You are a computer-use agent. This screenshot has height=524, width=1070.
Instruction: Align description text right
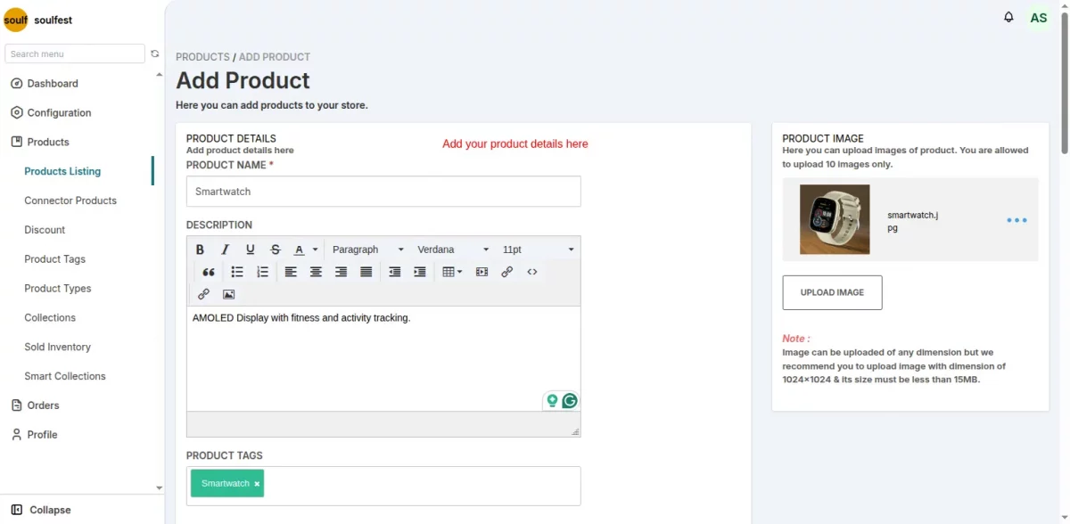coord(341,272)
